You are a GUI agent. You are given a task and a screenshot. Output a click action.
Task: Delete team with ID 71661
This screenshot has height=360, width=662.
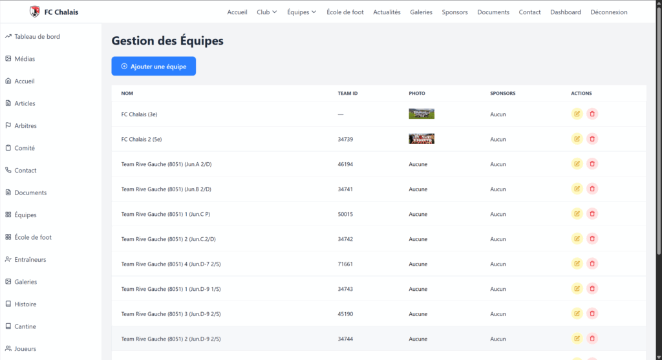592,263
